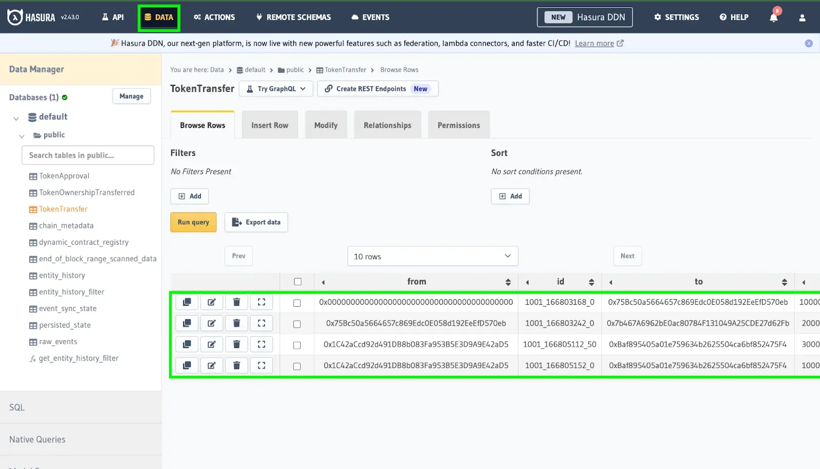This screenshot has width=820, height=469.
Task: Focus the Search tables input field
Action: [x=88, y=155]
